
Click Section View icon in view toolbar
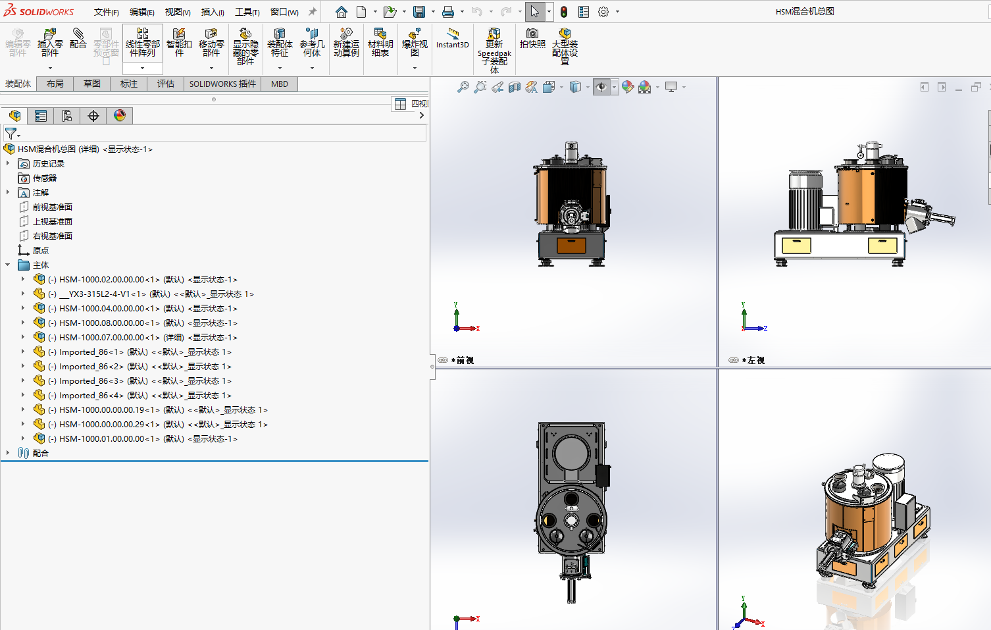515,87
